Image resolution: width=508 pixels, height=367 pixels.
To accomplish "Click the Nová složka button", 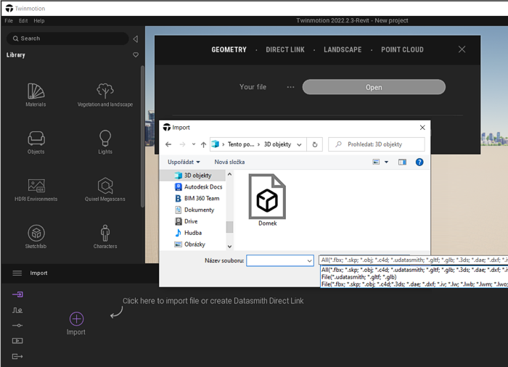I will click(x=229, y=162).
